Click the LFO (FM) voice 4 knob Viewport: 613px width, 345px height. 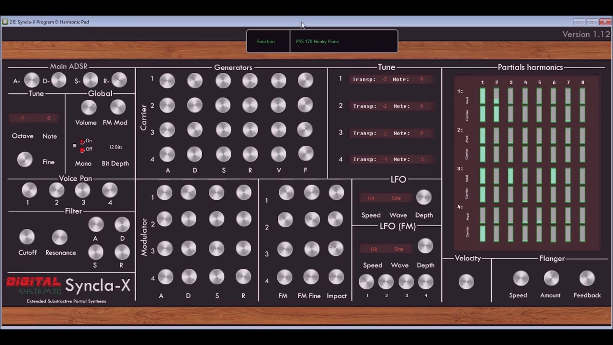point(426,282)
